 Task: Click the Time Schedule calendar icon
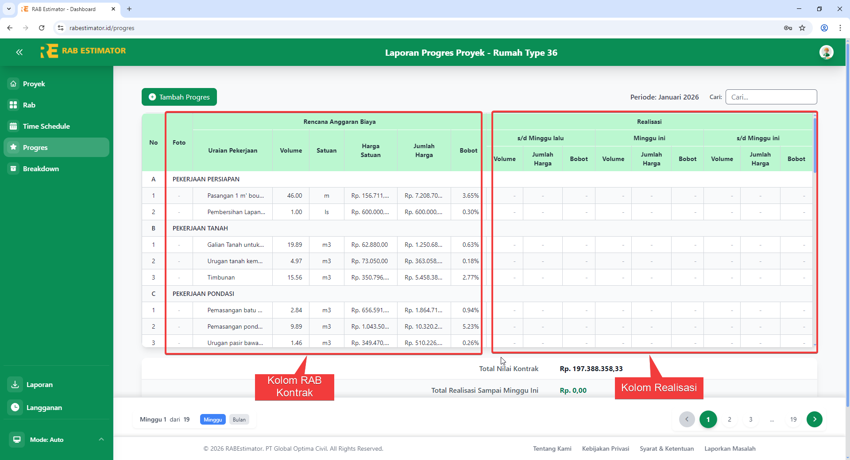coord(13,126)
